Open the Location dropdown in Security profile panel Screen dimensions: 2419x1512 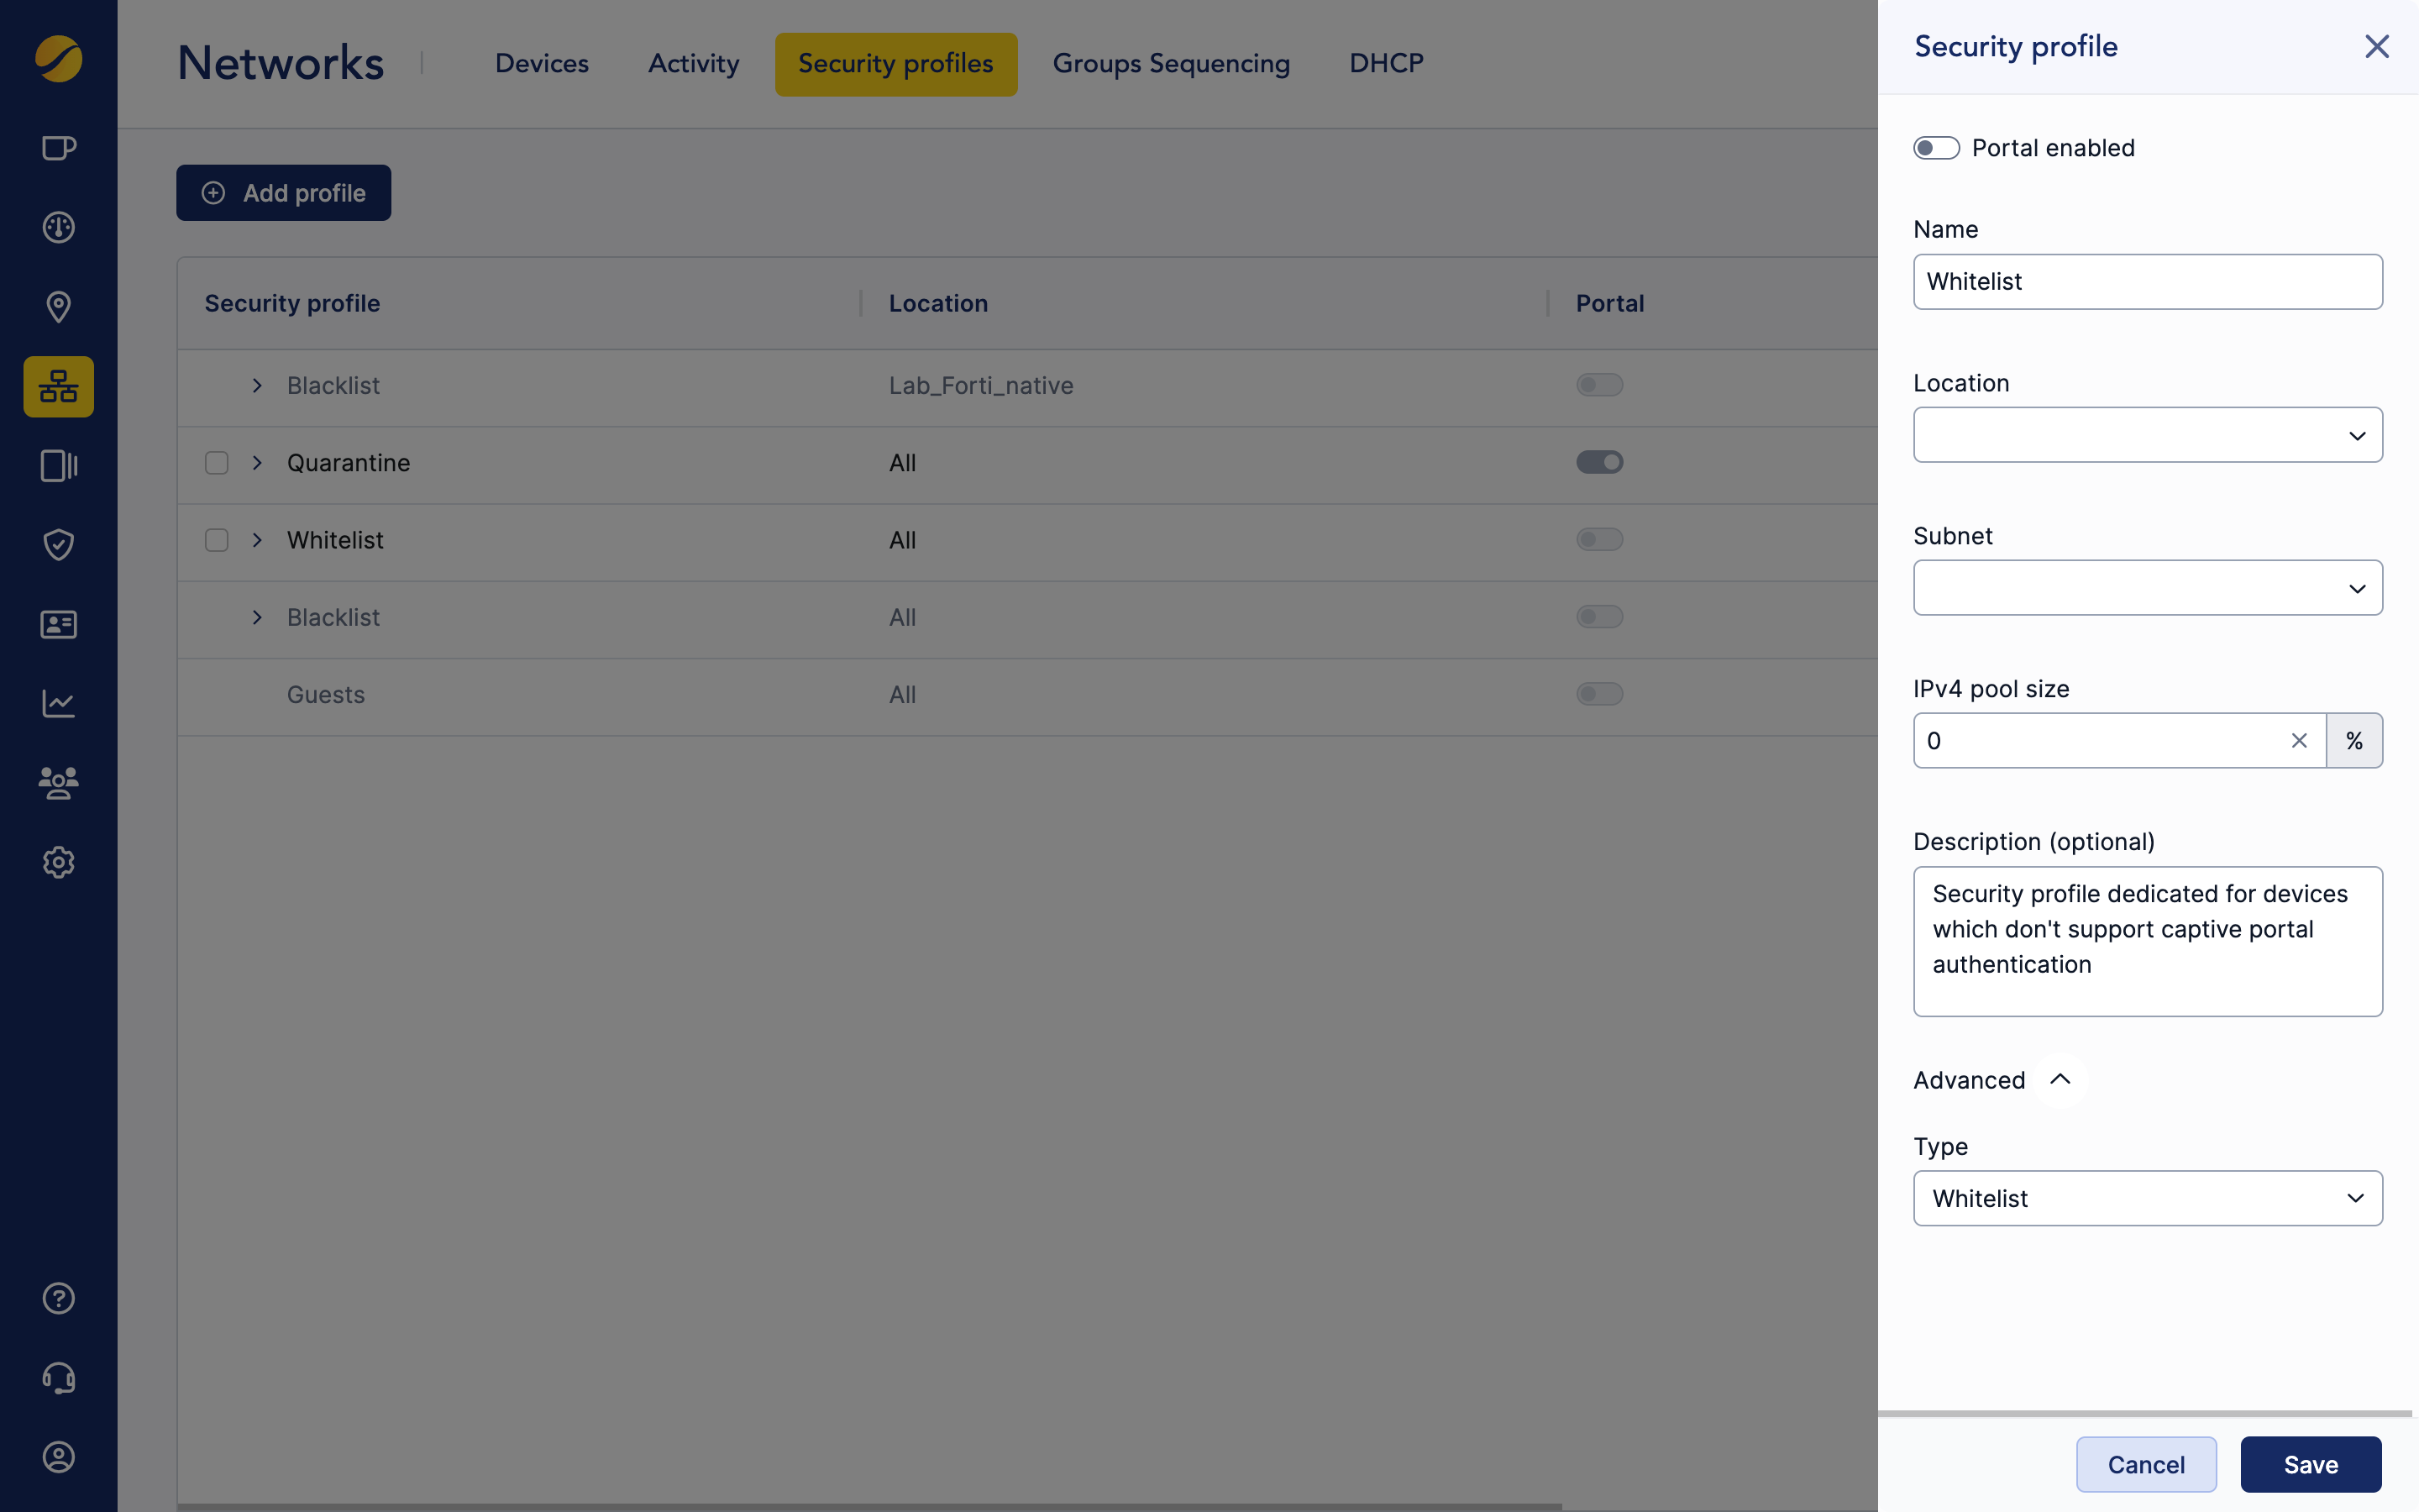(x=2147, y=434)
